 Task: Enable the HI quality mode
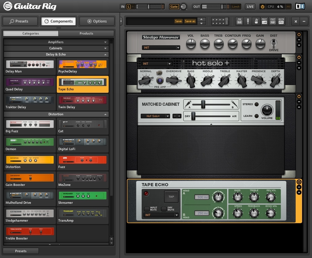coord(288,6)
